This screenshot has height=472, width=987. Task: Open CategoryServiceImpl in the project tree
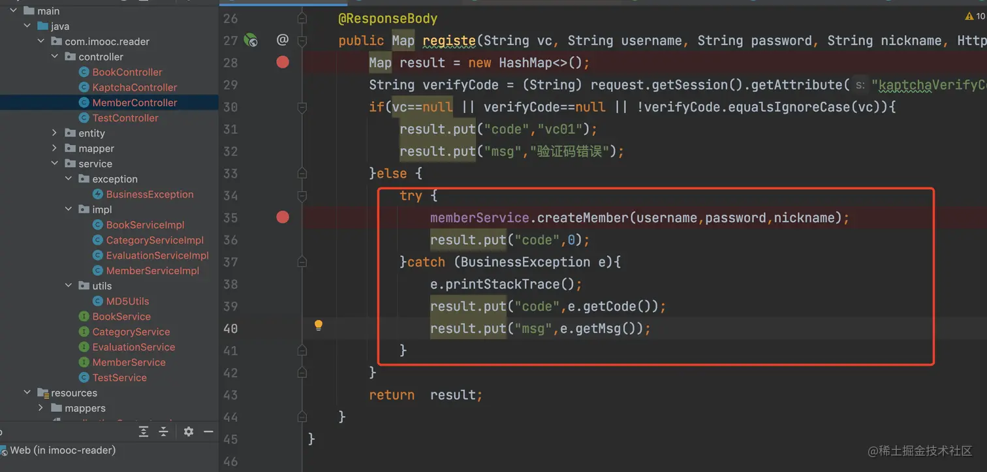click(x=155, y=240)
